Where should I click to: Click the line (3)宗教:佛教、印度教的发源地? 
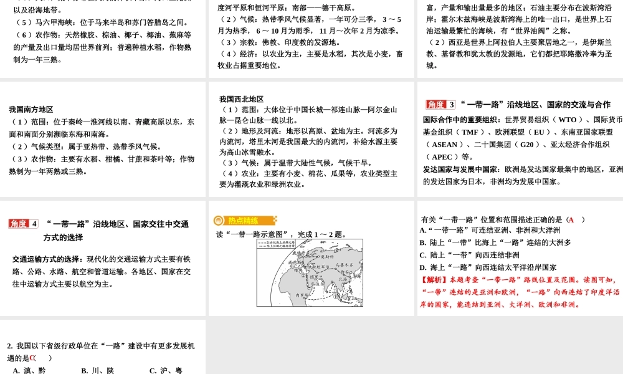(x=279, y=42)
